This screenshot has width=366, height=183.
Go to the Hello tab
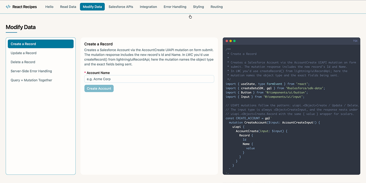coord(49,7)
